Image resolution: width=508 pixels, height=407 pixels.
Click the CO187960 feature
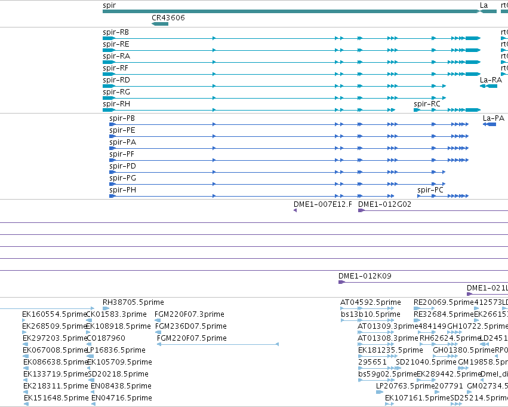coord(90,344)
